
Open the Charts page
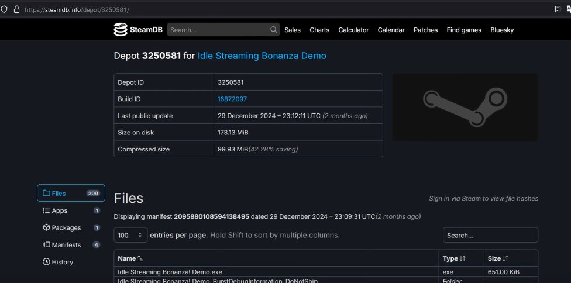coord(319,30)
